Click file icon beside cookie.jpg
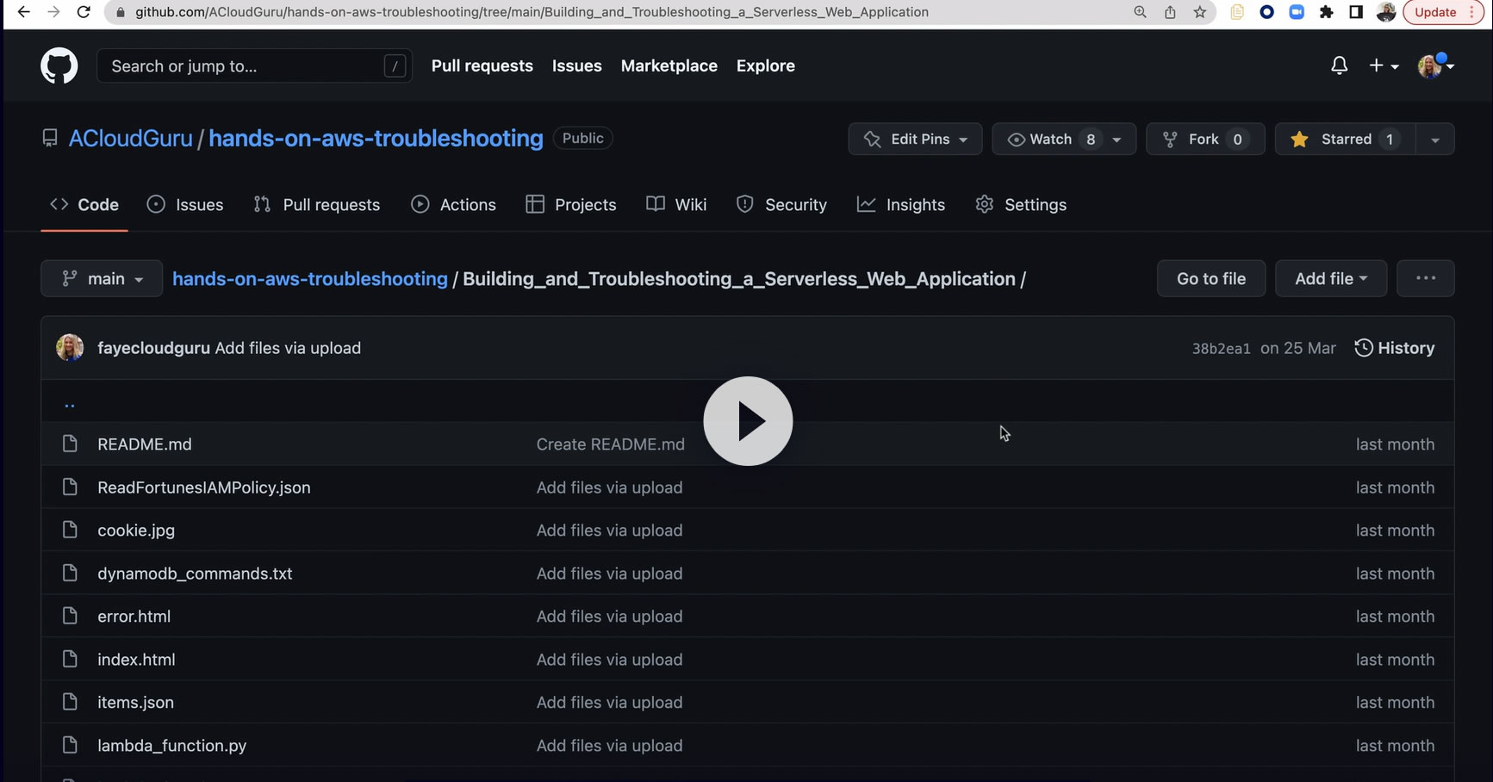Screen dimensions: 1493x782 [70, 530]
